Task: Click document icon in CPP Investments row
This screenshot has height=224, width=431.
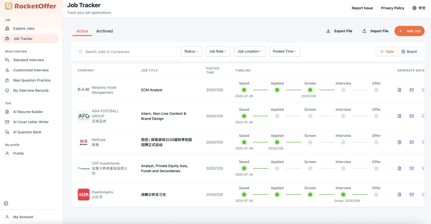Action: point(399,168)
